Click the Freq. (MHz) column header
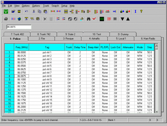 22,47
